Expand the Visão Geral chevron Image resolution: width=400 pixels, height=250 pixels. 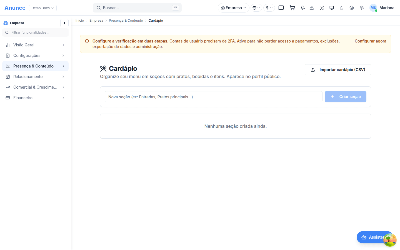click(63, 45)
